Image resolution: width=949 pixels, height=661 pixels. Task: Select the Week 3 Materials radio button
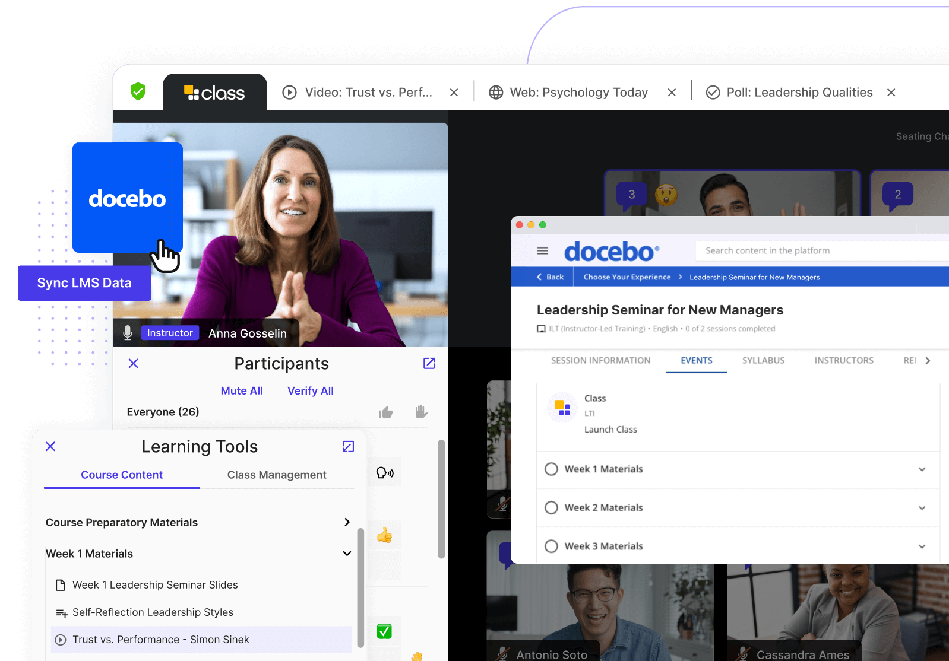coord(551,546)
